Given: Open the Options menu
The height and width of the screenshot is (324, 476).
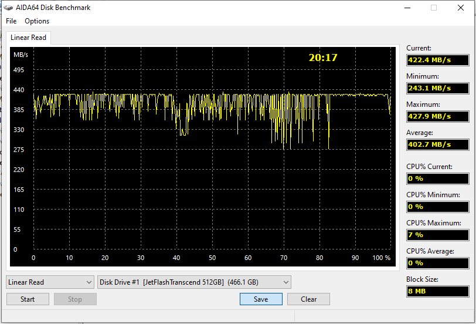Looking at the screenshot, I should pos(37,21).
